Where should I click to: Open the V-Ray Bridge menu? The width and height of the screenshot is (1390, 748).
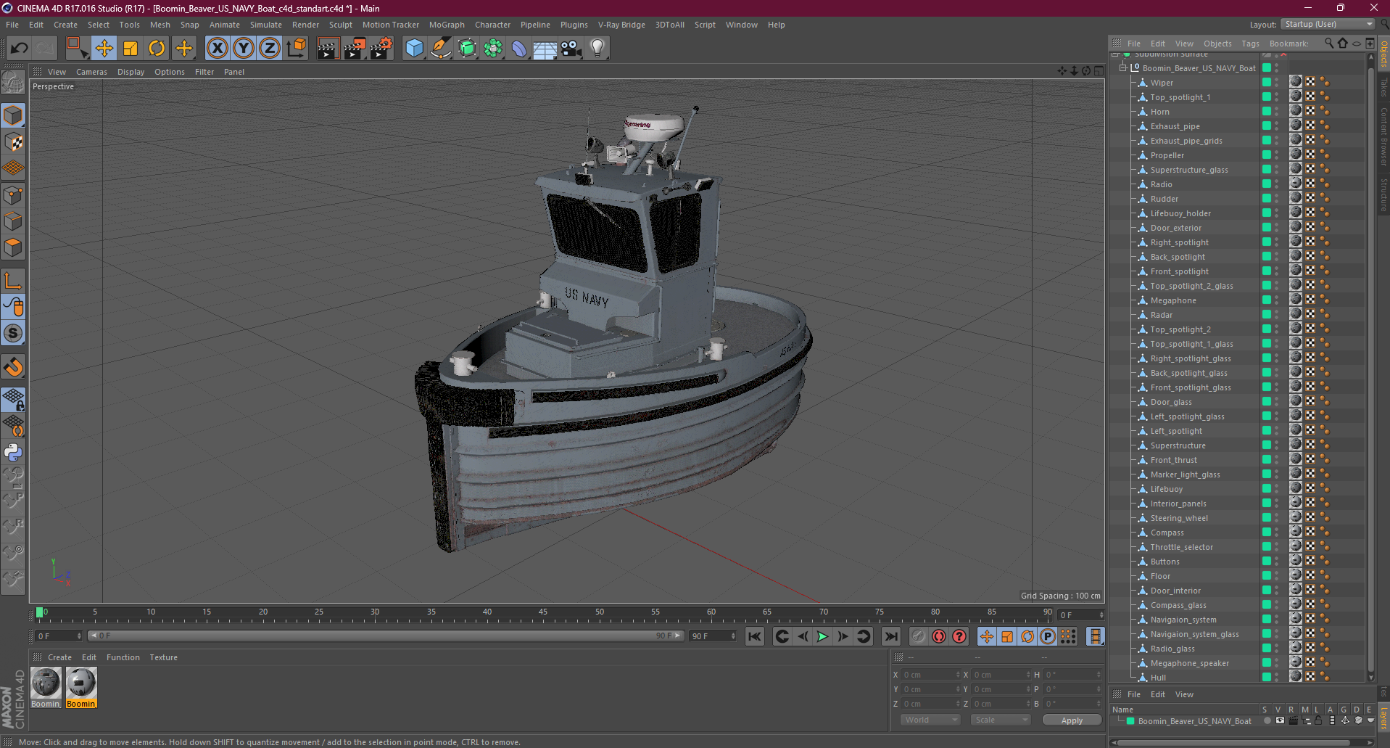click(621, 25)
